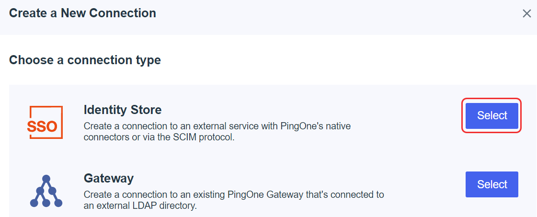Click the Create a New Connection title
Image resolution: width=537 pixels, height=217 pixels.
tap(82, 13)
